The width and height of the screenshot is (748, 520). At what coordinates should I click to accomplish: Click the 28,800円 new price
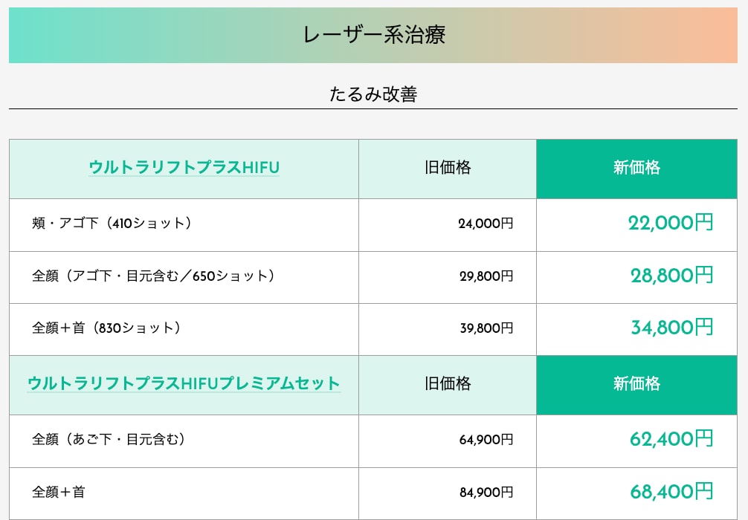(x=671, y=276)
